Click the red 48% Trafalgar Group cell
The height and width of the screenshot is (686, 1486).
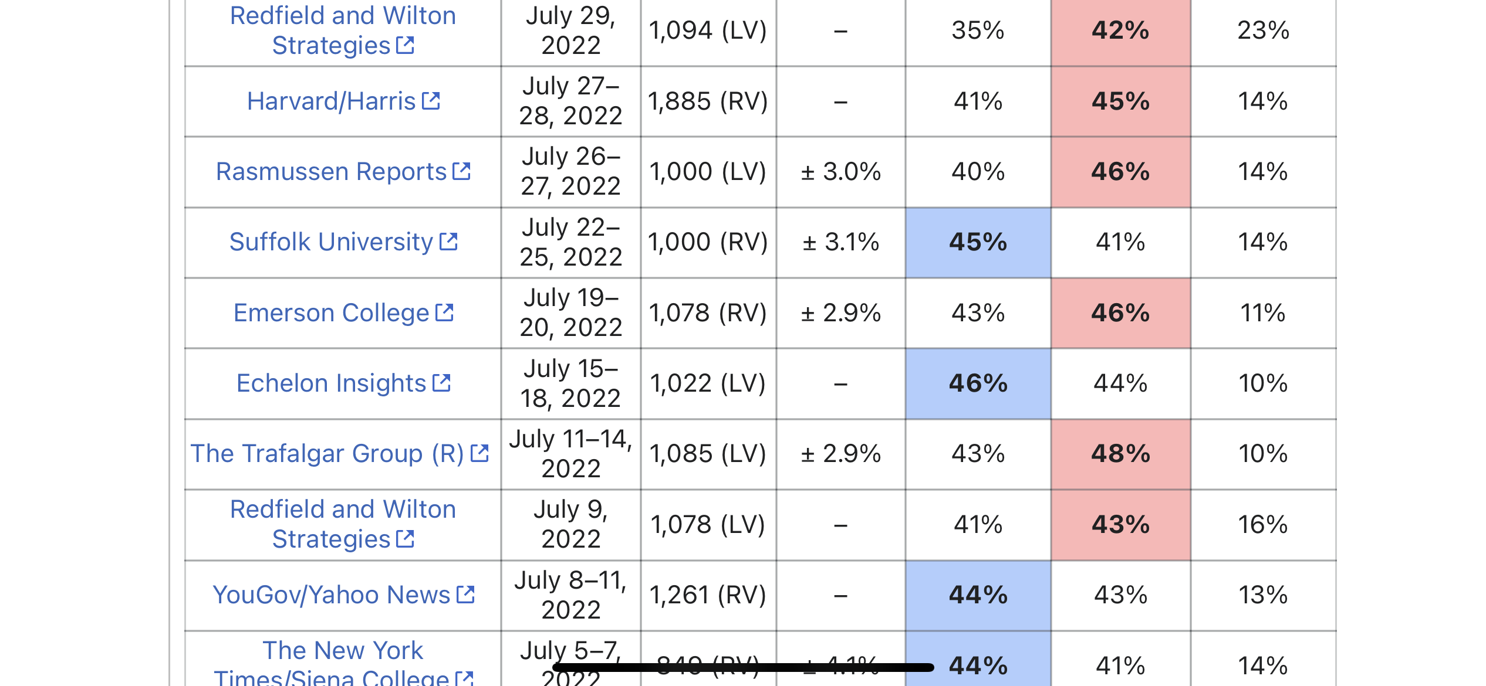1120,454
